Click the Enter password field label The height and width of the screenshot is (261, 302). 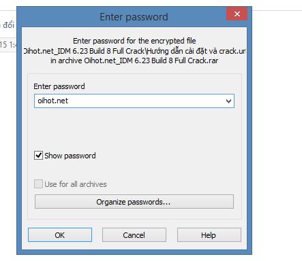coord(59,86)
